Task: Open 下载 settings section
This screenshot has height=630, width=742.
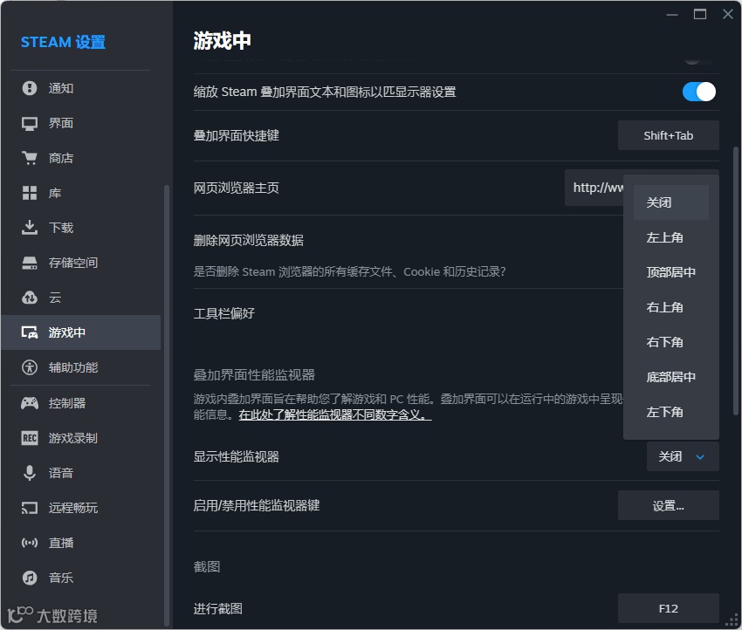Action: point(81,228)
